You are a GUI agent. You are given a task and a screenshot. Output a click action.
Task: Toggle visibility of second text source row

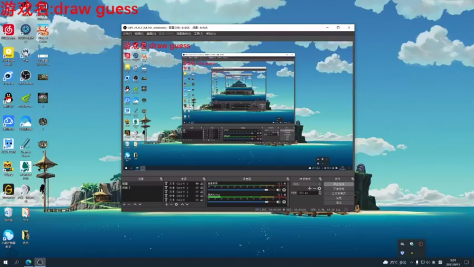tap(197, 187)
